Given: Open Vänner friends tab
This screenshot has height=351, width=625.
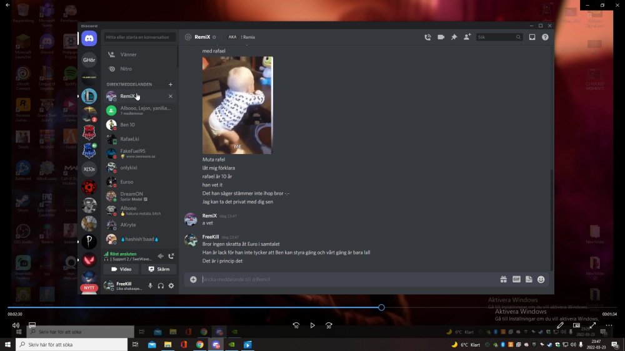Looking at the screenshot, I should [x=139, y=54].
